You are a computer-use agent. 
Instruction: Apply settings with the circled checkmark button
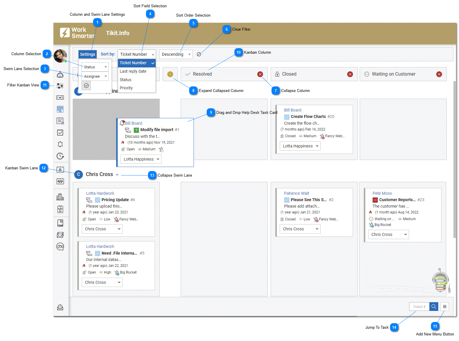pos(86,86)
